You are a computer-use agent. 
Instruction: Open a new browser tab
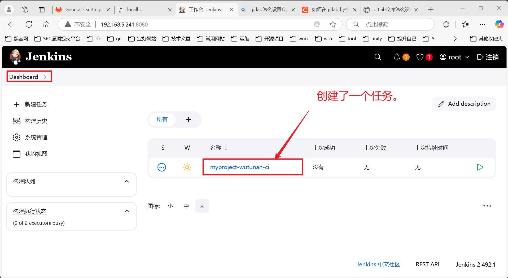click(431, 10)
